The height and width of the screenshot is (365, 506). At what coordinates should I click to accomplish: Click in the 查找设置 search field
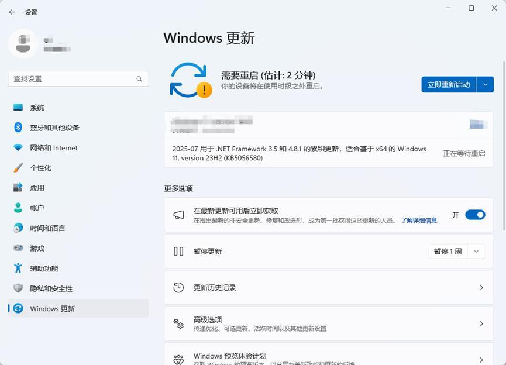click(70, 79)
